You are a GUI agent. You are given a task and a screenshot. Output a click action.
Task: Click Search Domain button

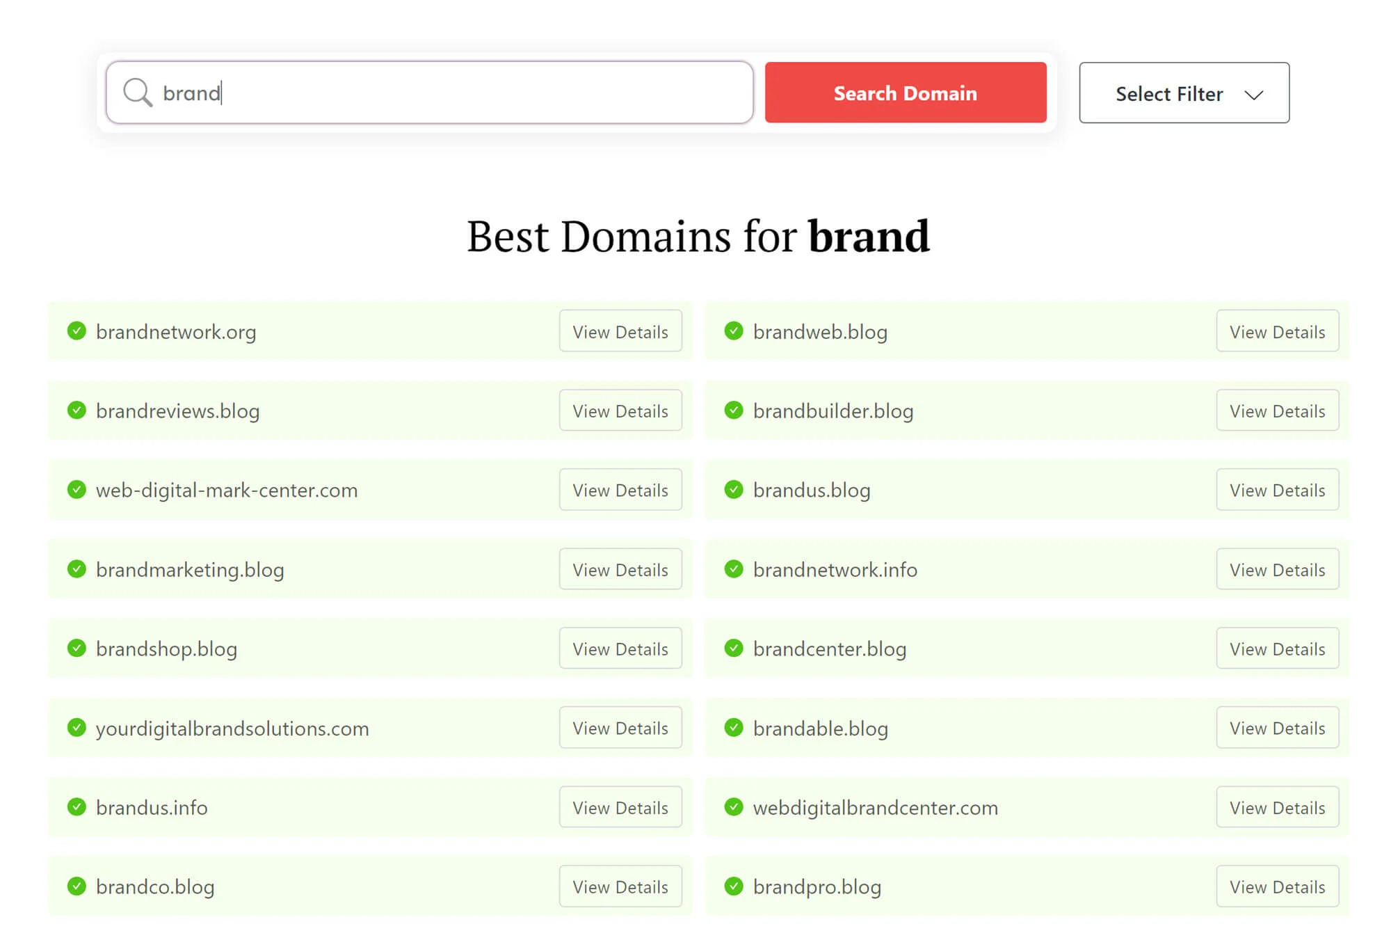coord(905,93)
